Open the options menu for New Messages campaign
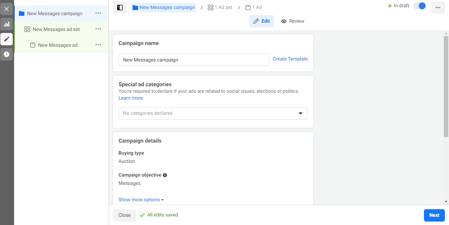 (x=98, y=13)
